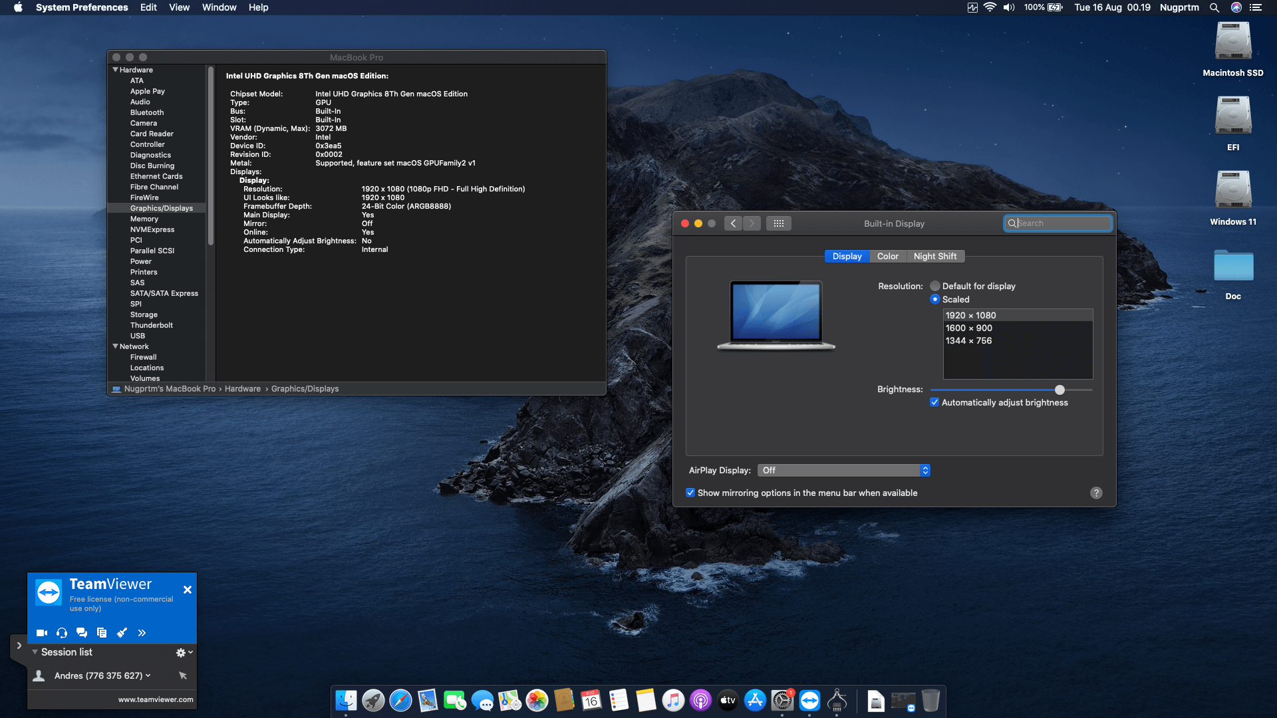Click Hardware in the path bar
The height and width of the screenshot is (718, 1277).
tap(243, 389)
